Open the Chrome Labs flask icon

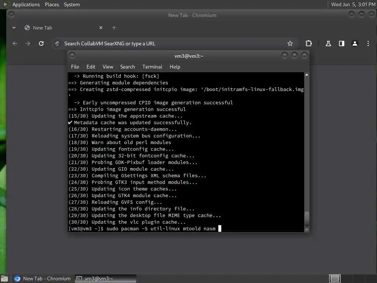[328, 43]
